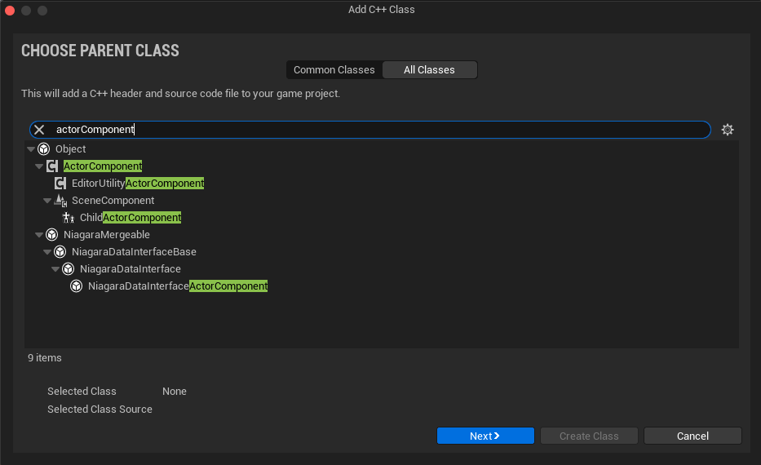The image size is (761, 465).
Task: Close the window with red button
Action: (10, 10)
